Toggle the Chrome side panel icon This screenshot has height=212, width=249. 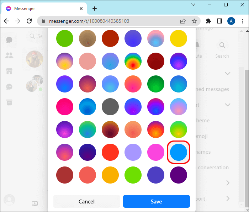click(x=220, y=21)
